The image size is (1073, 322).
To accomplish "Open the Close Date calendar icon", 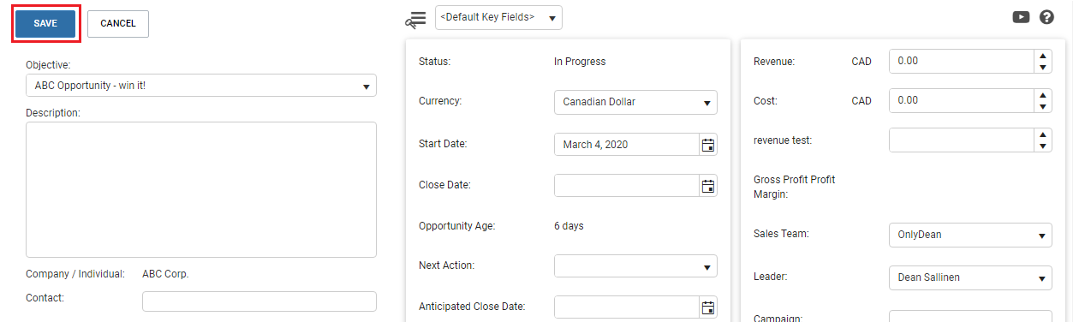I will pos(708,186).
